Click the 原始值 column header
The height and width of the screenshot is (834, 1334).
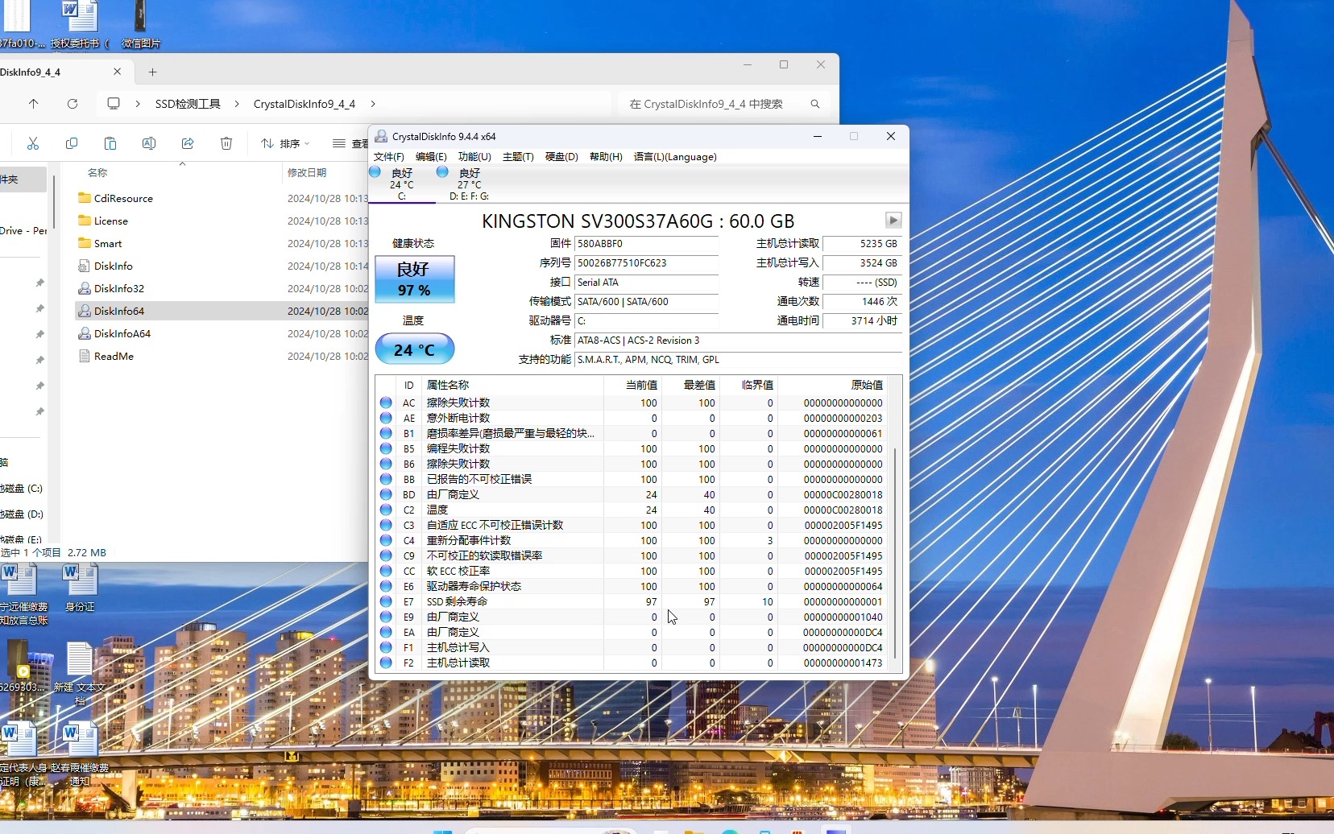[x=867, y=385]
